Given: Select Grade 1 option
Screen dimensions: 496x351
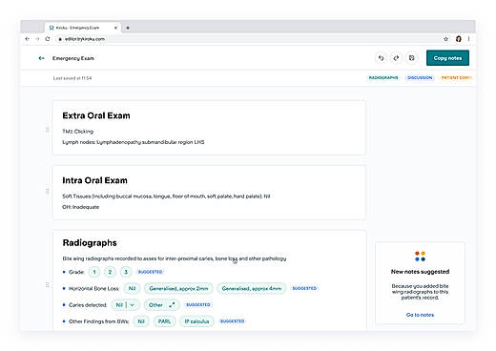Looking at the screenshot, I should coord(94,272).
